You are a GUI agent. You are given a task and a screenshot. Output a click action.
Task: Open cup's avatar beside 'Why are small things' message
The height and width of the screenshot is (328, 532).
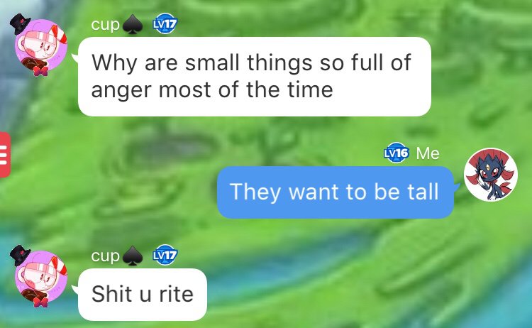click(x=39, y=44)
